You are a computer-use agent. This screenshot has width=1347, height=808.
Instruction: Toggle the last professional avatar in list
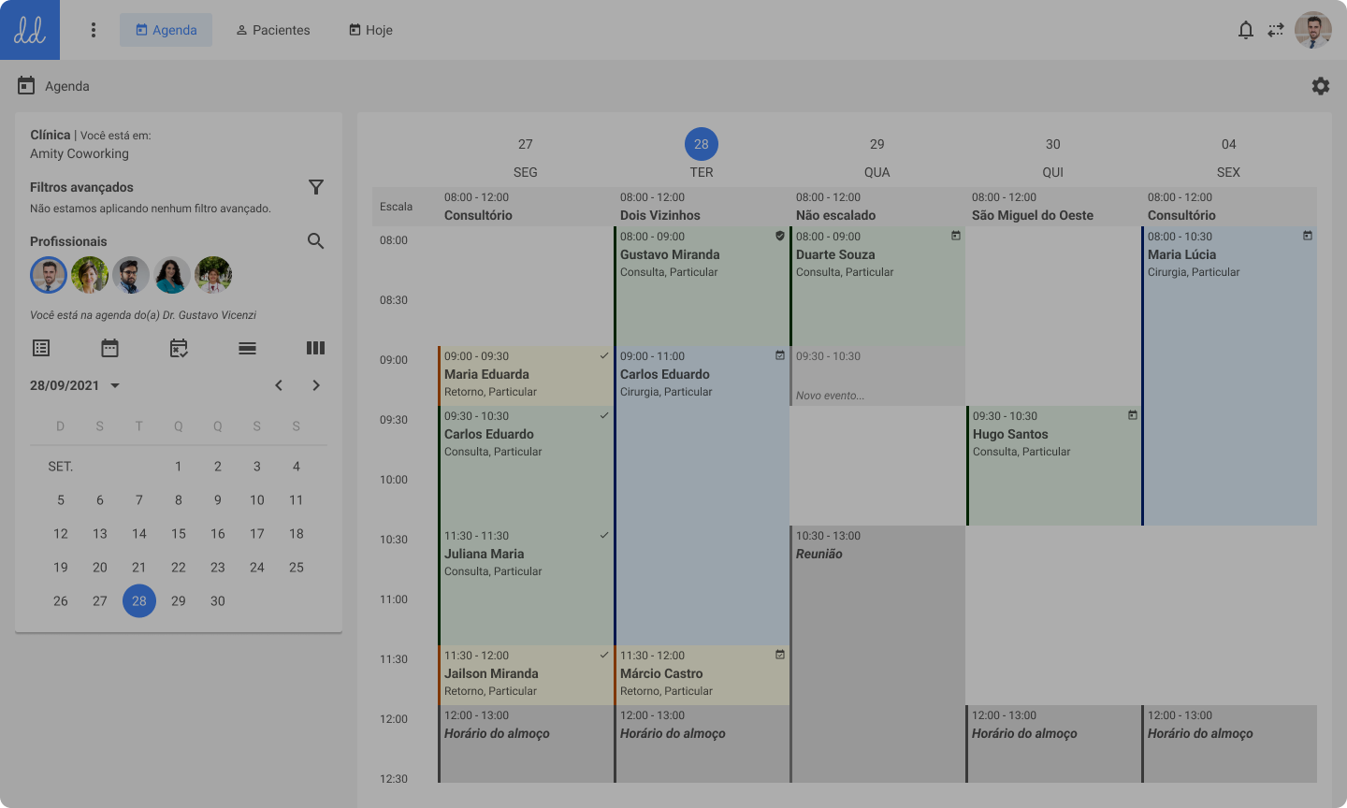coord(212,274)
